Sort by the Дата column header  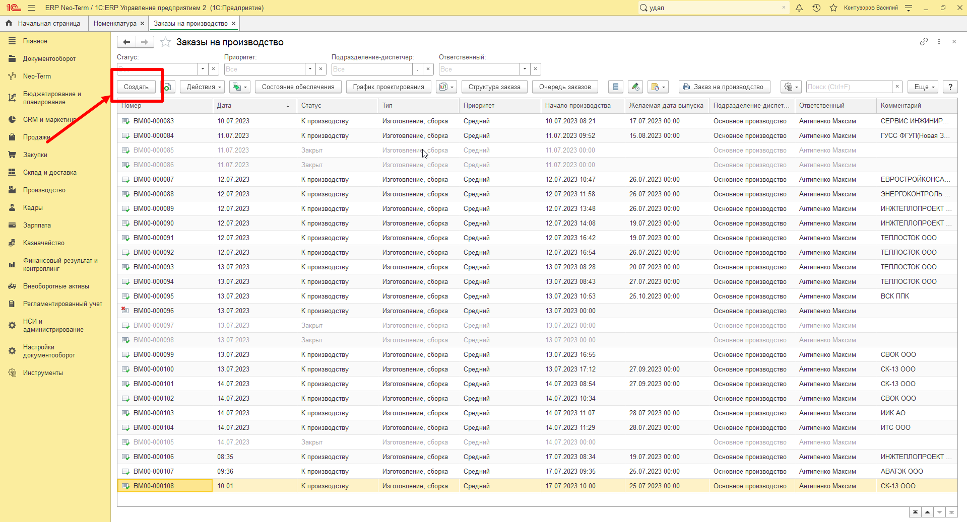click(x=253, y=106)
